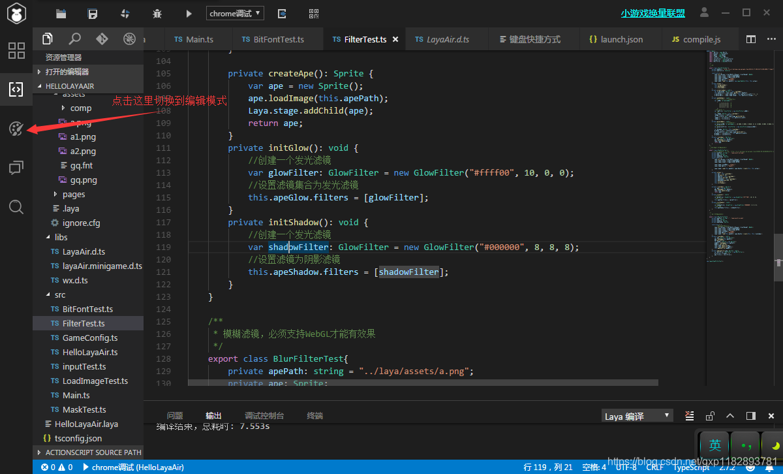Open layaAir.minigame.d.ts in the file tree
This screenshot has width=783, height=474.
coord(102,266)
